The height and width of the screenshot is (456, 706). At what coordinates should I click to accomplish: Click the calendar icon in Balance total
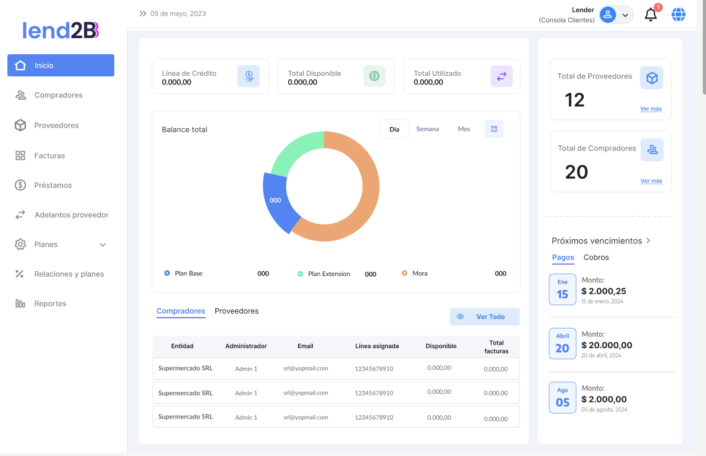pos(494,129)
